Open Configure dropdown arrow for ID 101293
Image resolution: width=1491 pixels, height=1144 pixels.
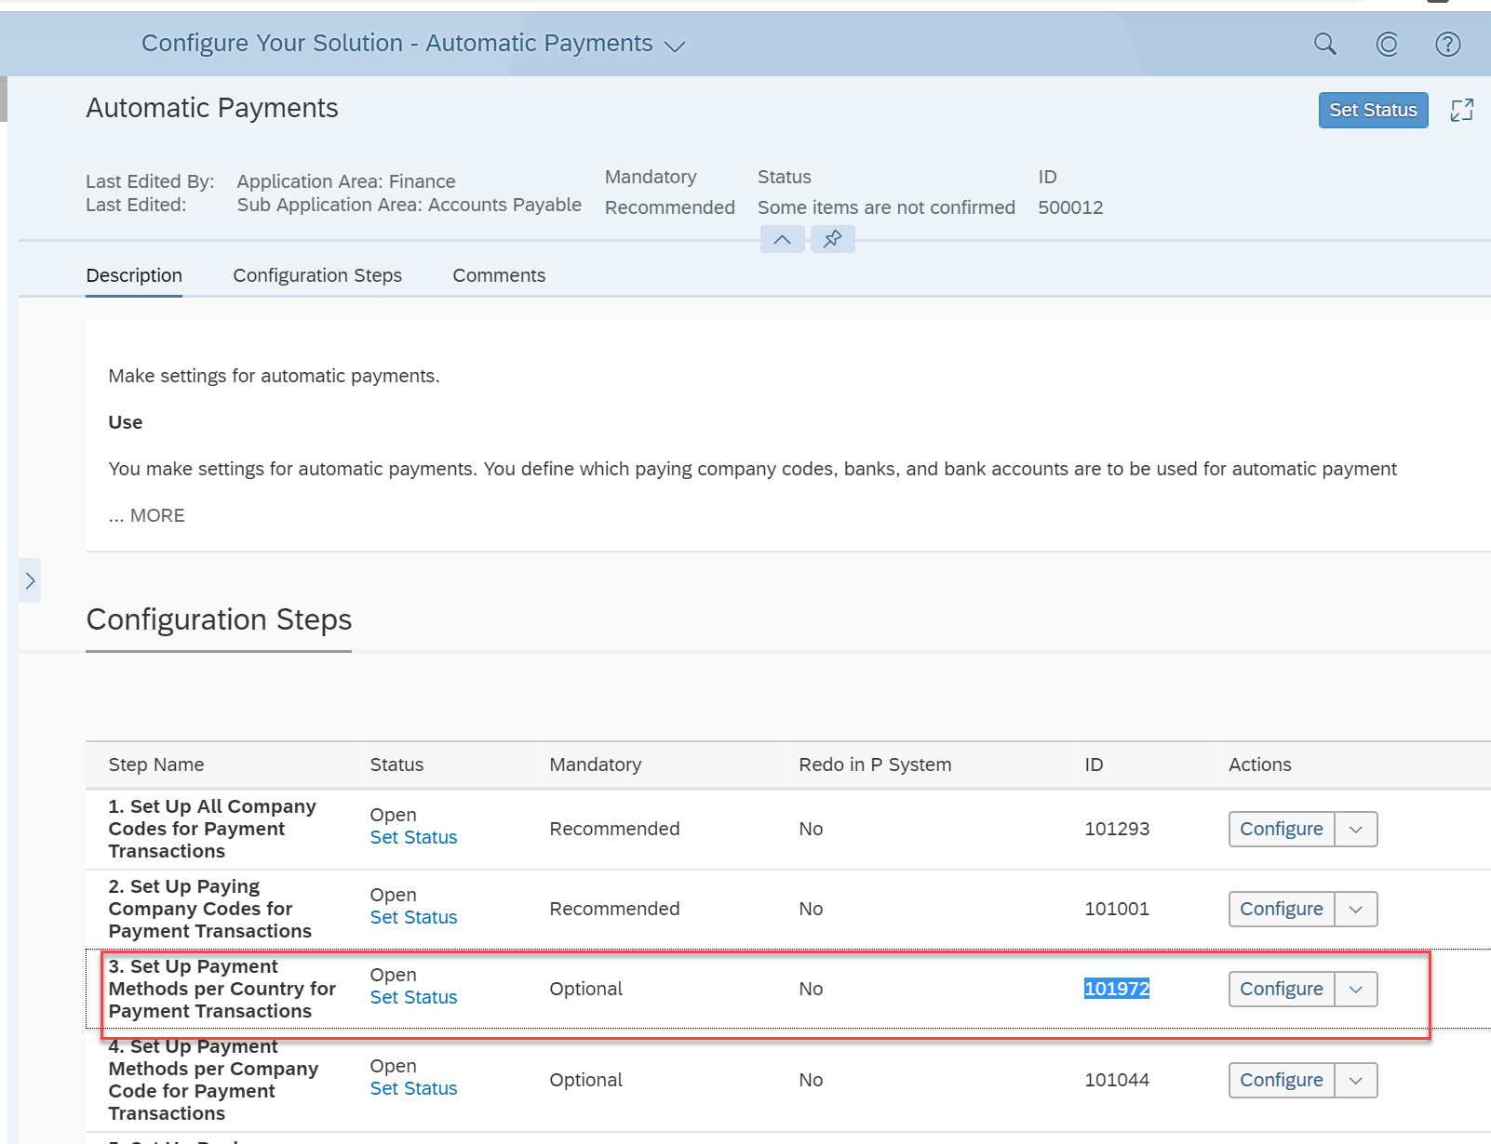click(1356, 829)
